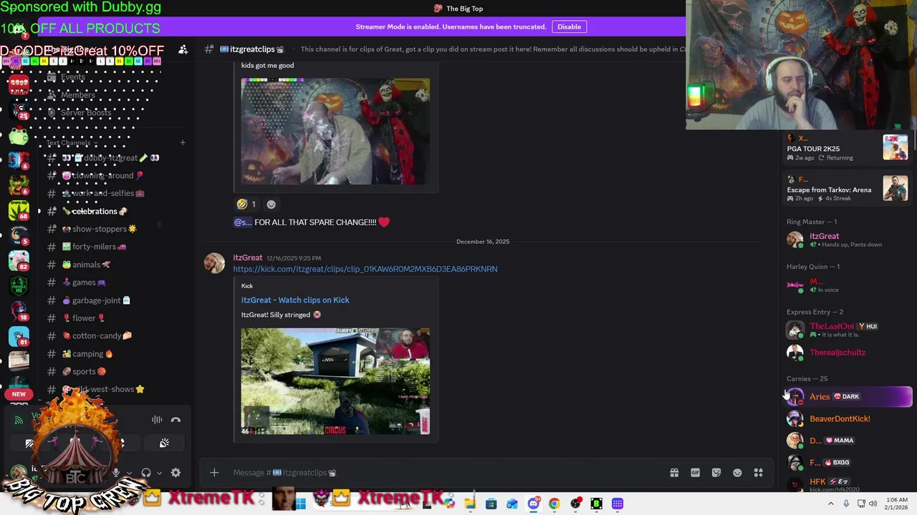Open Escape from Tarkov: Arena activity card
This screenshot has width=917, height=515.
[x=848, y=189]
